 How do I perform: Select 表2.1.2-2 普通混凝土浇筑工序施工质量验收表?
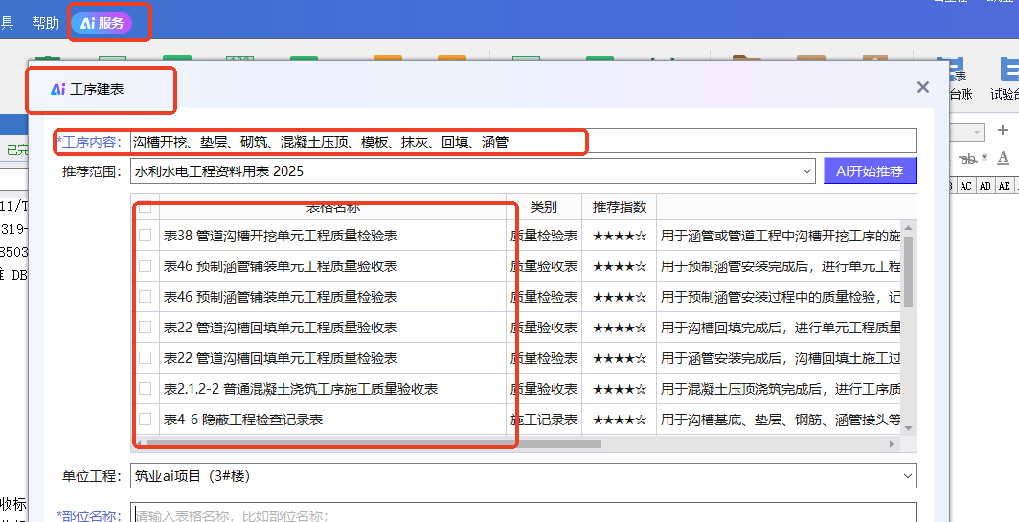pos(301,389)
